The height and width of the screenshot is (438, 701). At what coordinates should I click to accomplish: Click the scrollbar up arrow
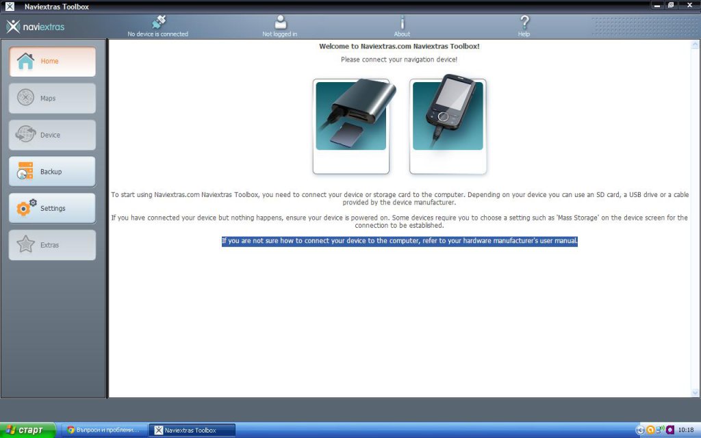tap(696, 44)
